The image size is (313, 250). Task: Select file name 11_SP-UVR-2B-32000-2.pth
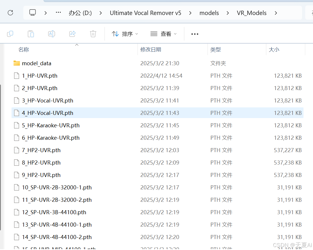tap(57, 200)
